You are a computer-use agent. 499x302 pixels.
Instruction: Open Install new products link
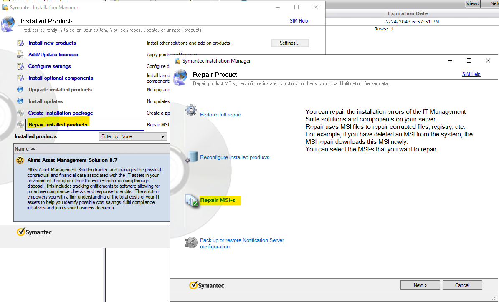coord(52,43)
